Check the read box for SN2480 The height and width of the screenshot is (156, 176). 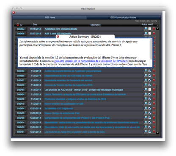point(150,89)
